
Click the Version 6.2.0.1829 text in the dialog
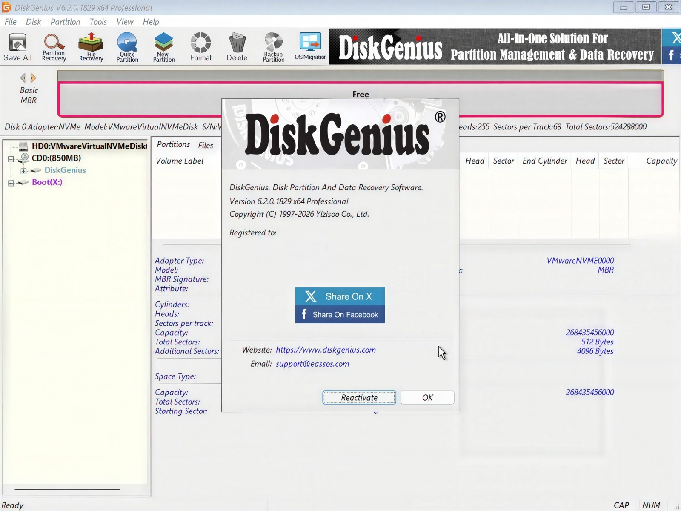tap(289, 201)
